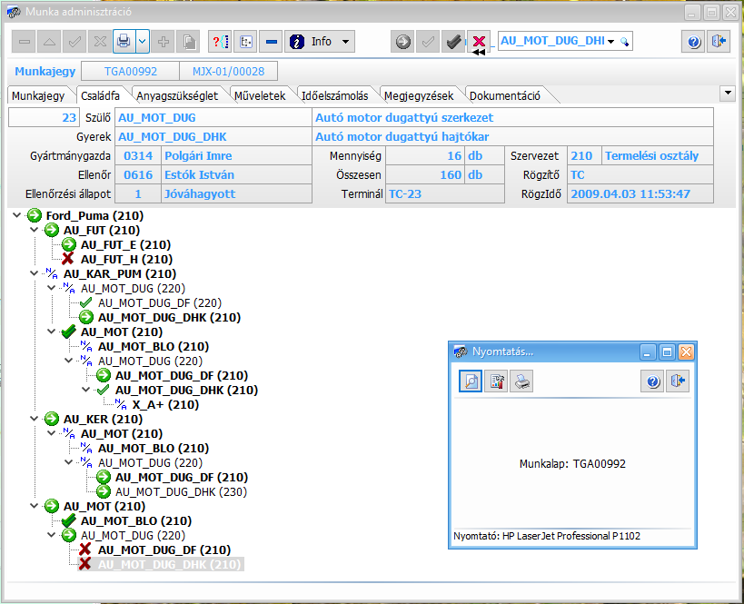Screen dimensions: 744x604
Task: Click the greyed-out minus button at toolbar start
Action: 25,42
